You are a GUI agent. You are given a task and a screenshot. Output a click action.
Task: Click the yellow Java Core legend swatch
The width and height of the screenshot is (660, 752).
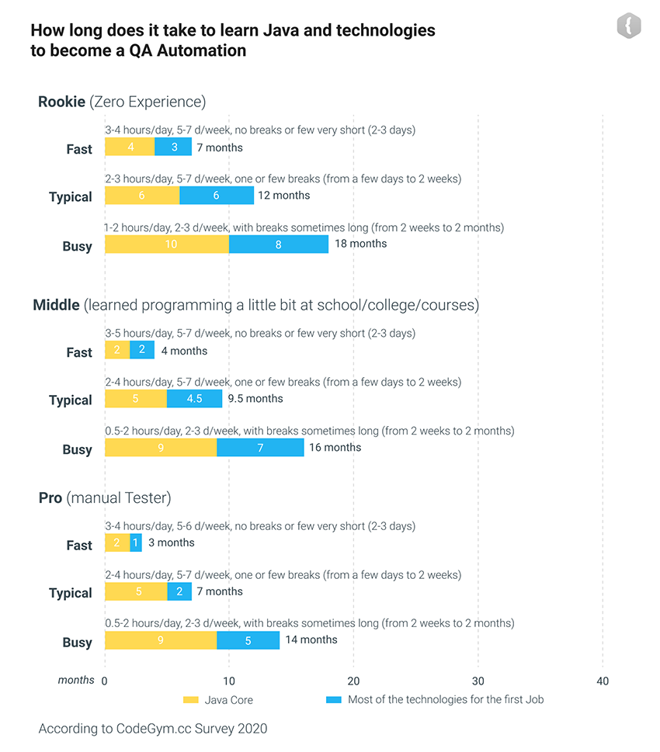190,700
